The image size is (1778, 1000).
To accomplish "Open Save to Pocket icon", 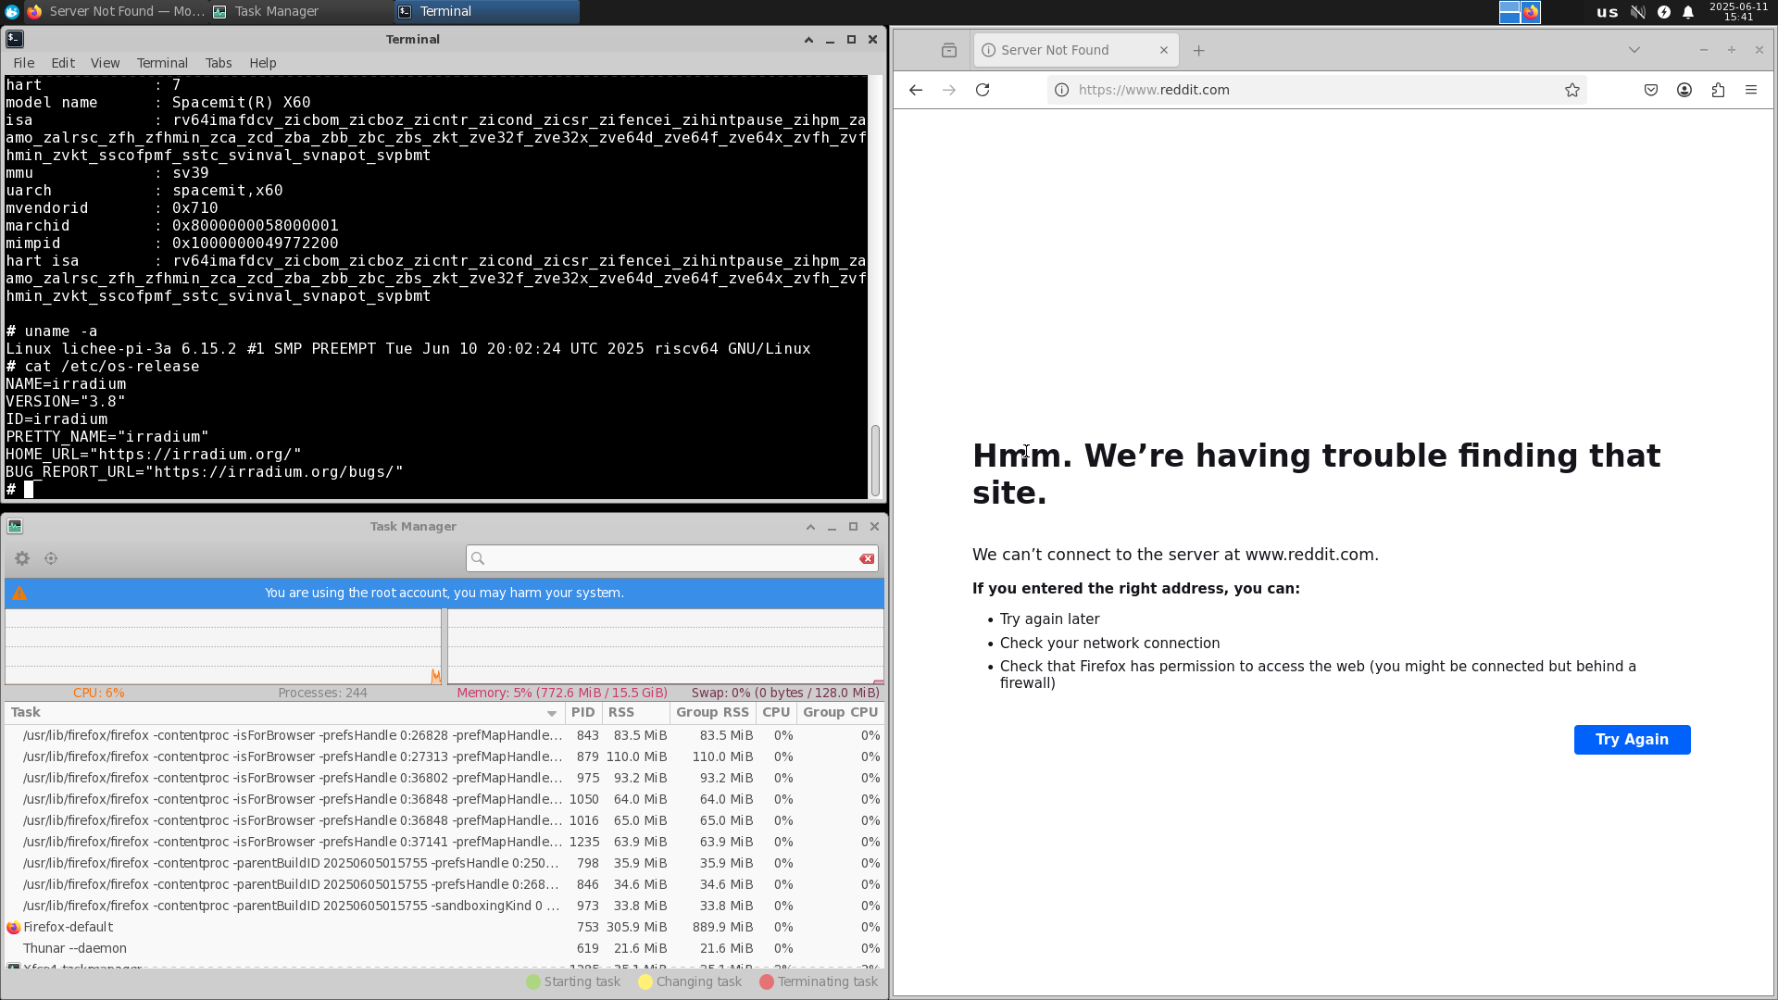I will tap(1650, 90).
